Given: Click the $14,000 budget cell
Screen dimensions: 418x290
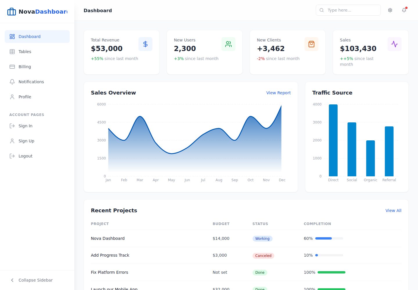Looking at the screenshot, I should point(221,238).
